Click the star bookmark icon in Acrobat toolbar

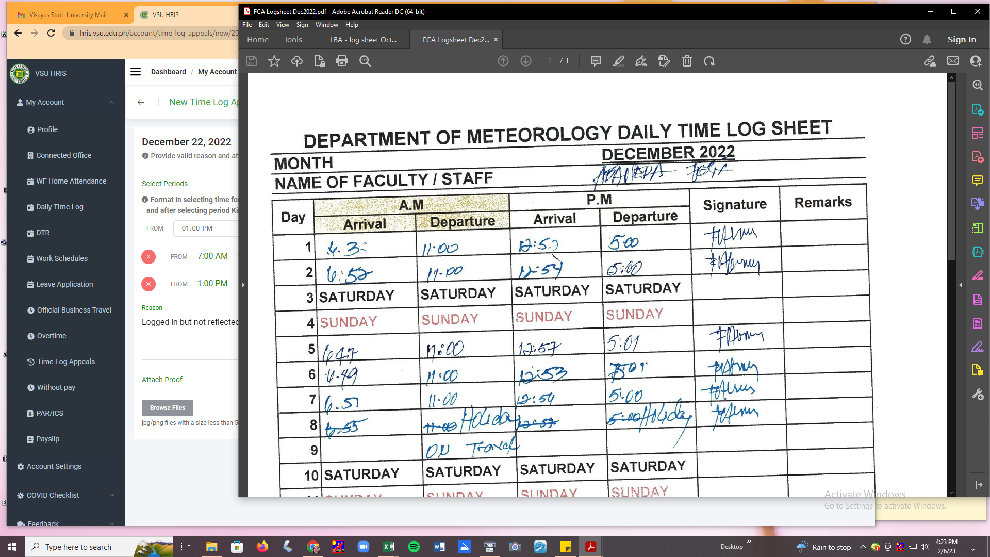[274, 61]
